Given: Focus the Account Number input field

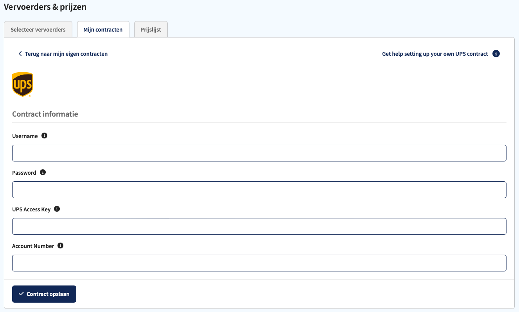Looking at the screenshot, I should pyautogui.click(x=259, y=263).
